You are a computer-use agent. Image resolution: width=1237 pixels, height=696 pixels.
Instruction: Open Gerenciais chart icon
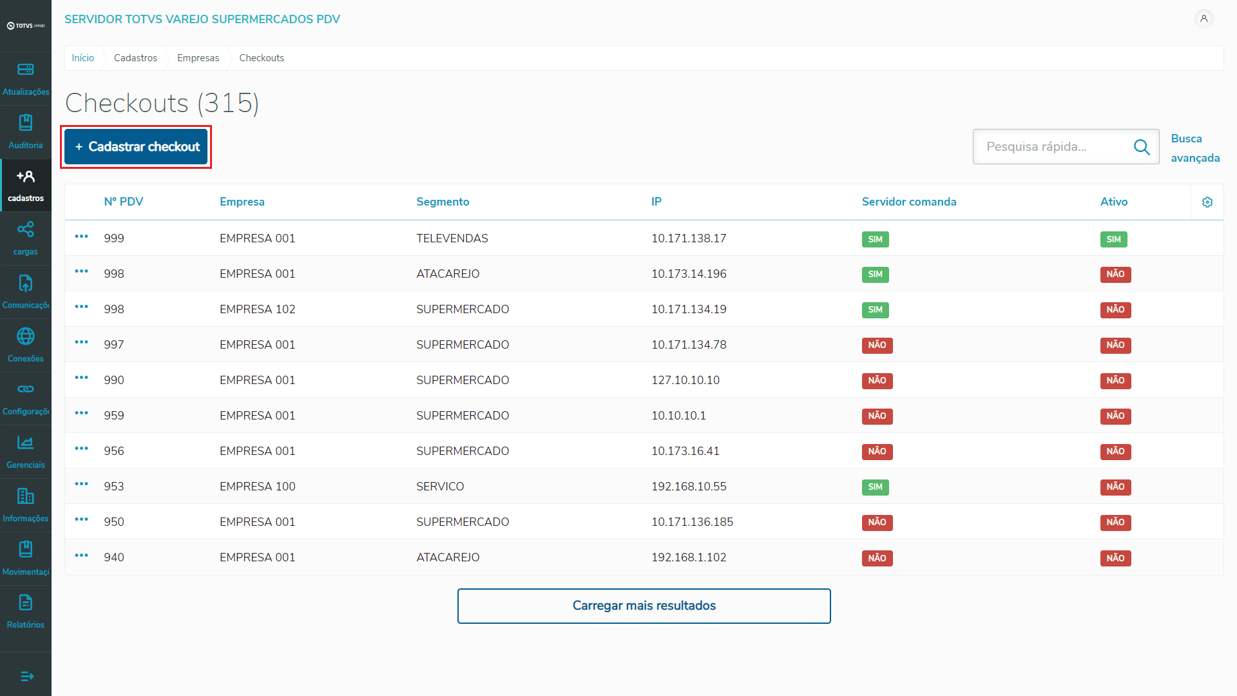[26, 443]
